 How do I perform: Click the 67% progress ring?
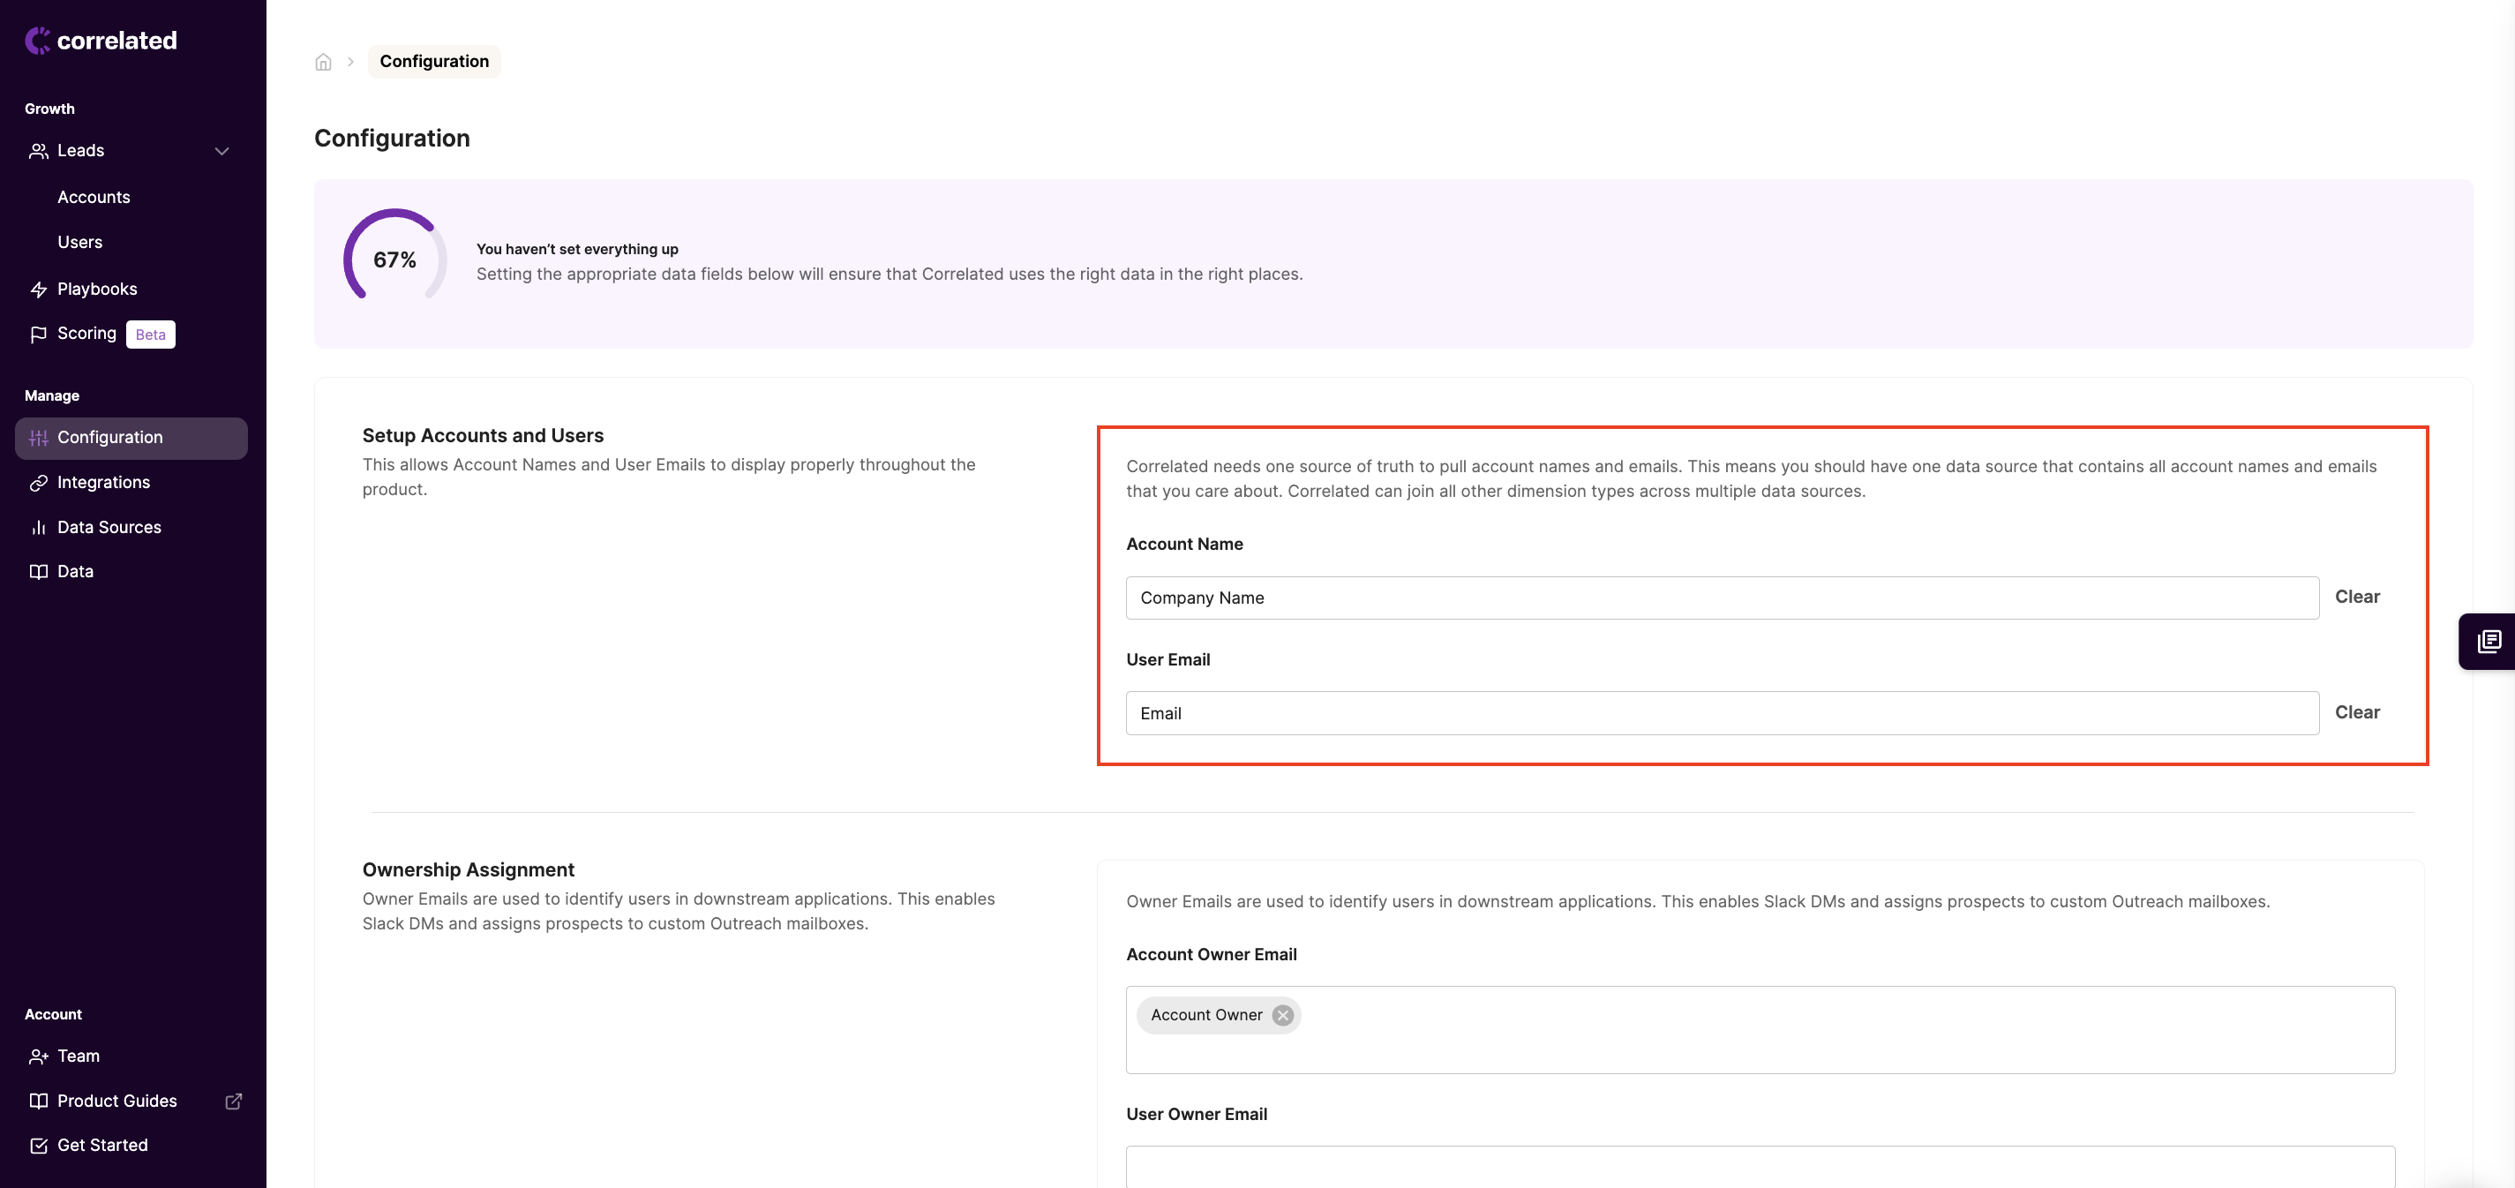394,259
